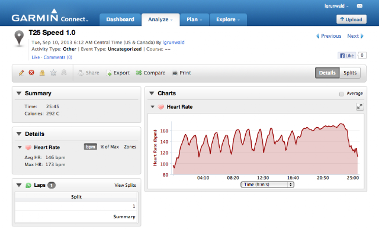Collapse the Summary panel
This screenshot has height=230, width=379.
point(19,93)
